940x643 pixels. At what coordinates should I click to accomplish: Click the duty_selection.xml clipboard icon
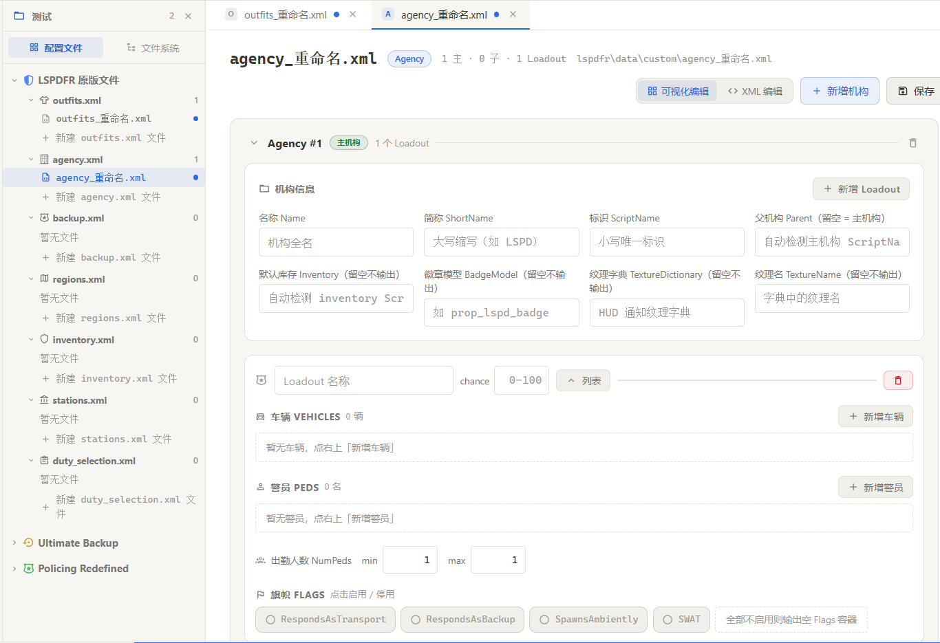44,460
